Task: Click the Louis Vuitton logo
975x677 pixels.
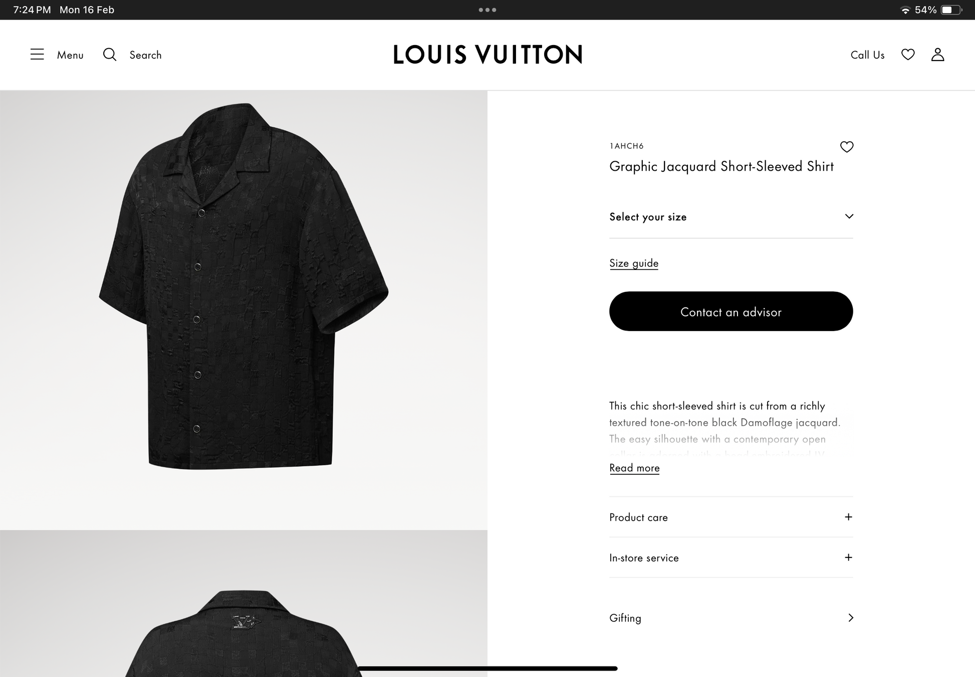Action: (x=487, y=55)
